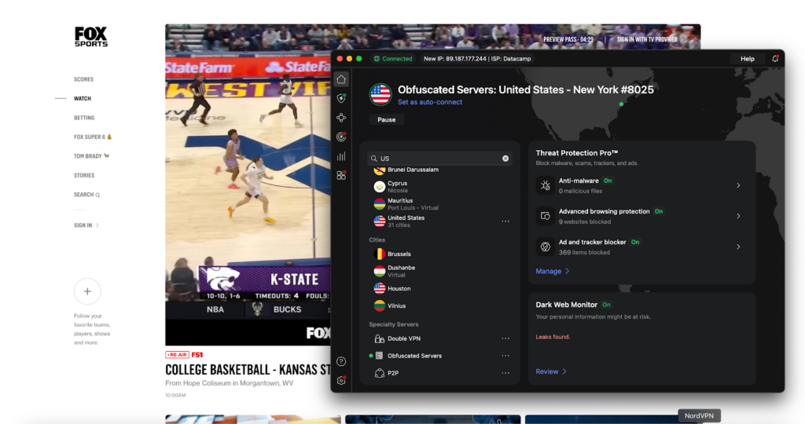Click College Basketball Kansas State title
Viewport: 805px width, 424px height.
click(248, 370)
